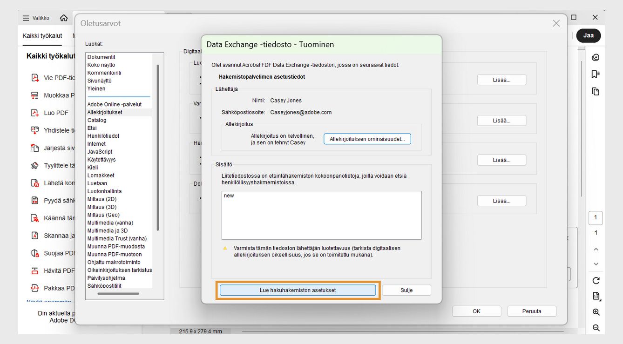Close the Oletusarvot preferences dialog

tap(556, 23)
